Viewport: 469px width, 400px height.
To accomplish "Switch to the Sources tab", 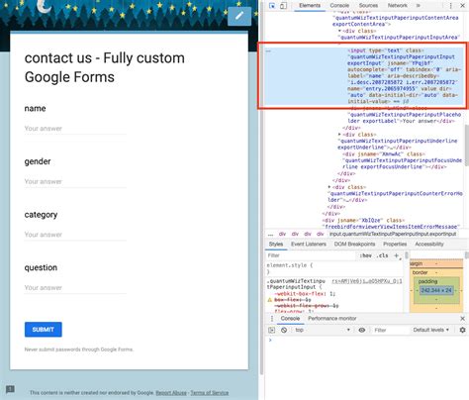I will [x=368, y=6].
